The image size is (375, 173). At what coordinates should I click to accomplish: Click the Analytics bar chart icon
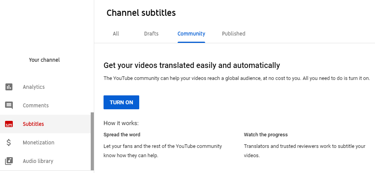pos(9,87)
